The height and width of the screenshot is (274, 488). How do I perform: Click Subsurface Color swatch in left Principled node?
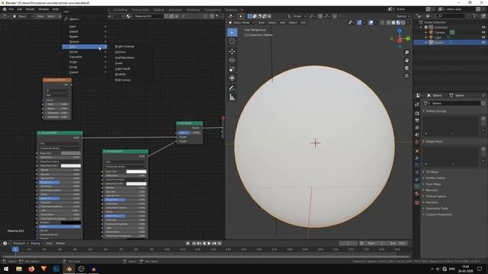pos(71,166)
